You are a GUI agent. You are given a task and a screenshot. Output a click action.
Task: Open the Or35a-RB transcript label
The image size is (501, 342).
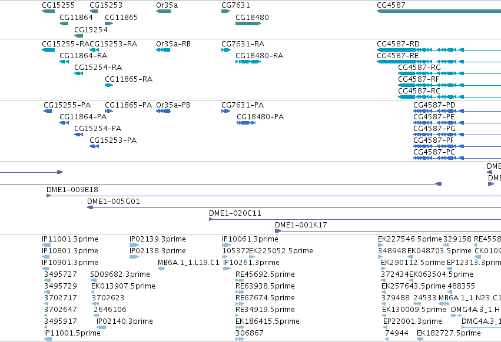173,43
